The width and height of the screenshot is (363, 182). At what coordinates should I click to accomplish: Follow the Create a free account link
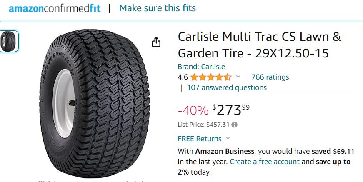coord(265,162)
